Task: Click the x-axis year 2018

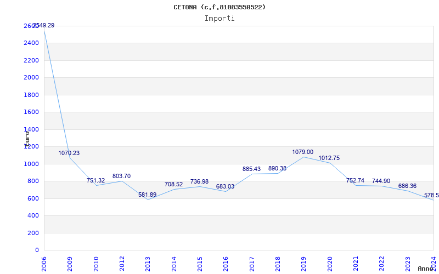Action: point(278,264)
